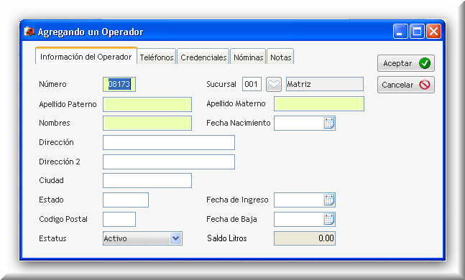This screenshot has height=280, width=465.
Task: Click the Sucursal code field 001
Action: point(252,84)
